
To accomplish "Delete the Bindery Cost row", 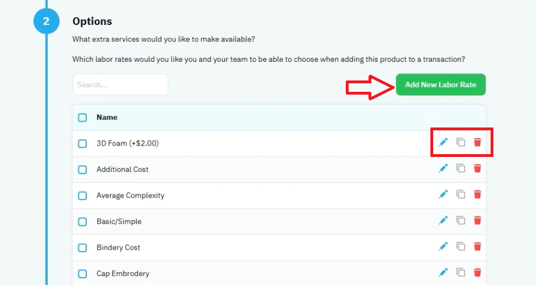I will (478, 246).
